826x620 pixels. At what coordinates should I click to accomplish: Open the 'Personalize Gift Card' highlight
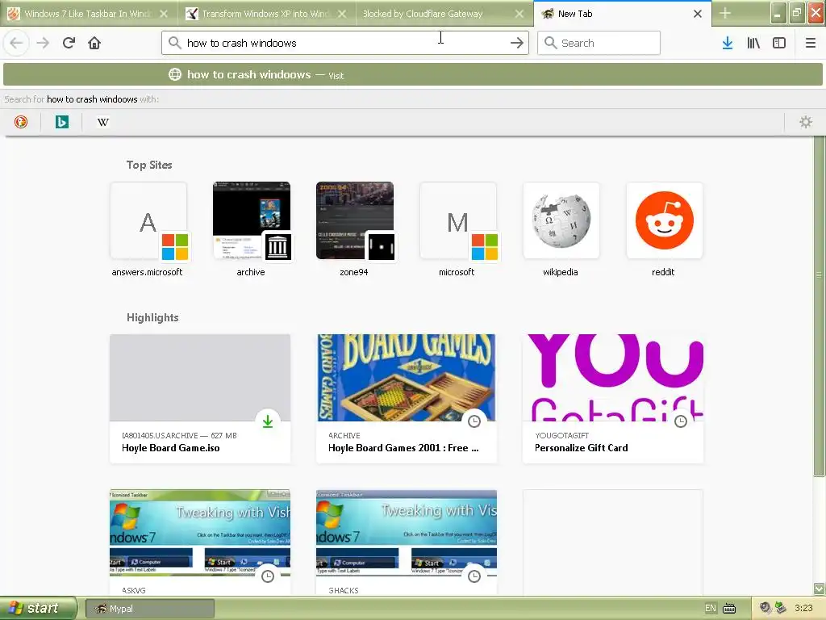coord(613,399)
